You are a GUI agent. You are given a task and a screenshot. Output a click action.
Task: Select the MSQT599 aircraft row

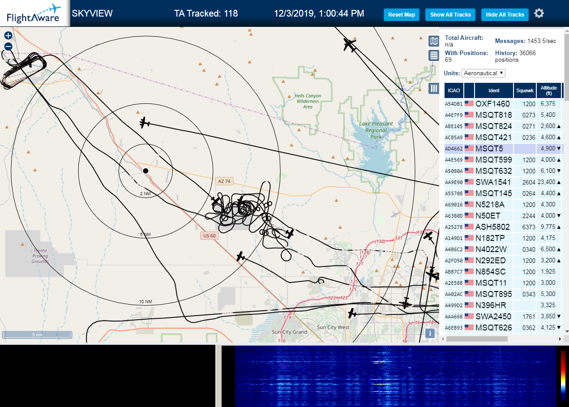click(503, 160)
